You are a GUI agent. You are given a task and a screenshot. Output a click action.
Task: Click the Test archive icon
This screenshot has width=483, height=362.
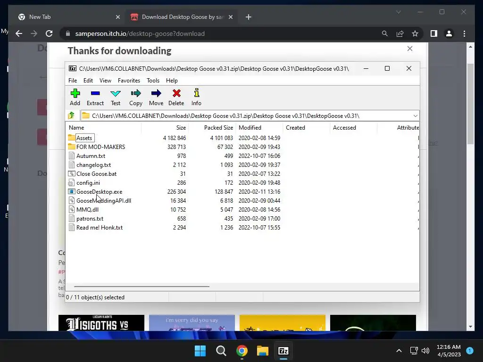(116, 97)
